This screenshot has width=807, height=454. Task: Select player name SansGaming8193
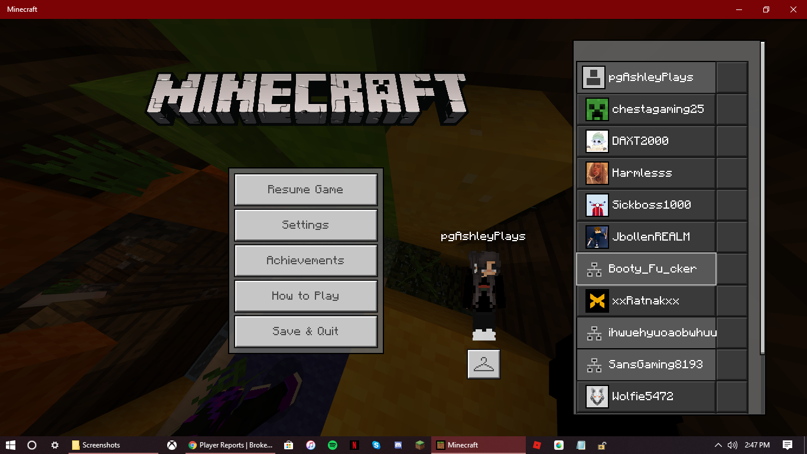click(656, 365)
